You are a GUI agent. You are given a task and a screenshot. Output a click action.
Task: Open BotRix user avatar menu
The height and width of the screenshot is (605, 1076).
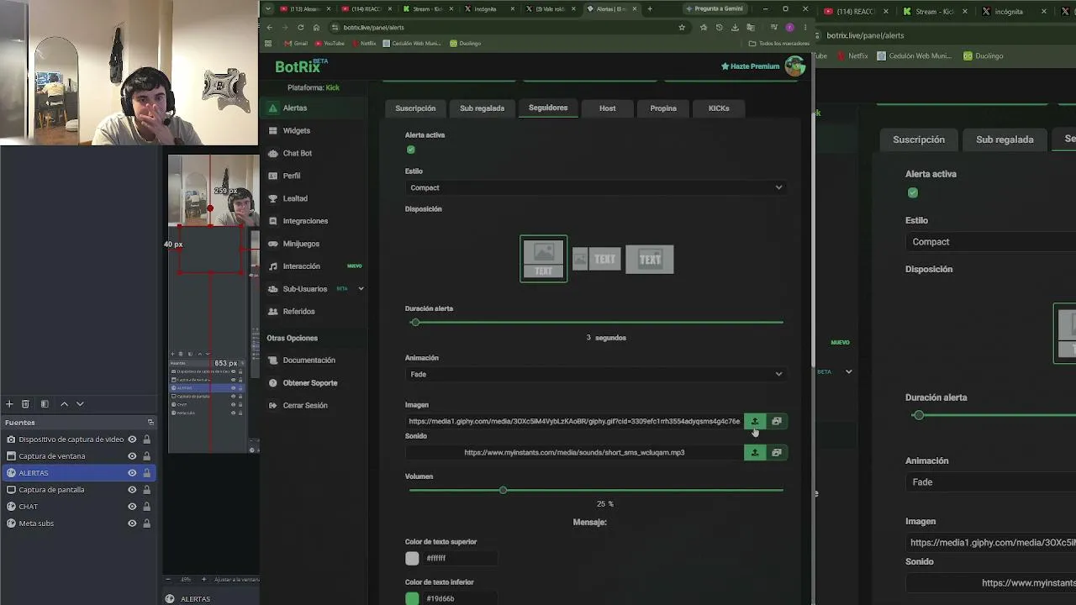pos(794,66)
